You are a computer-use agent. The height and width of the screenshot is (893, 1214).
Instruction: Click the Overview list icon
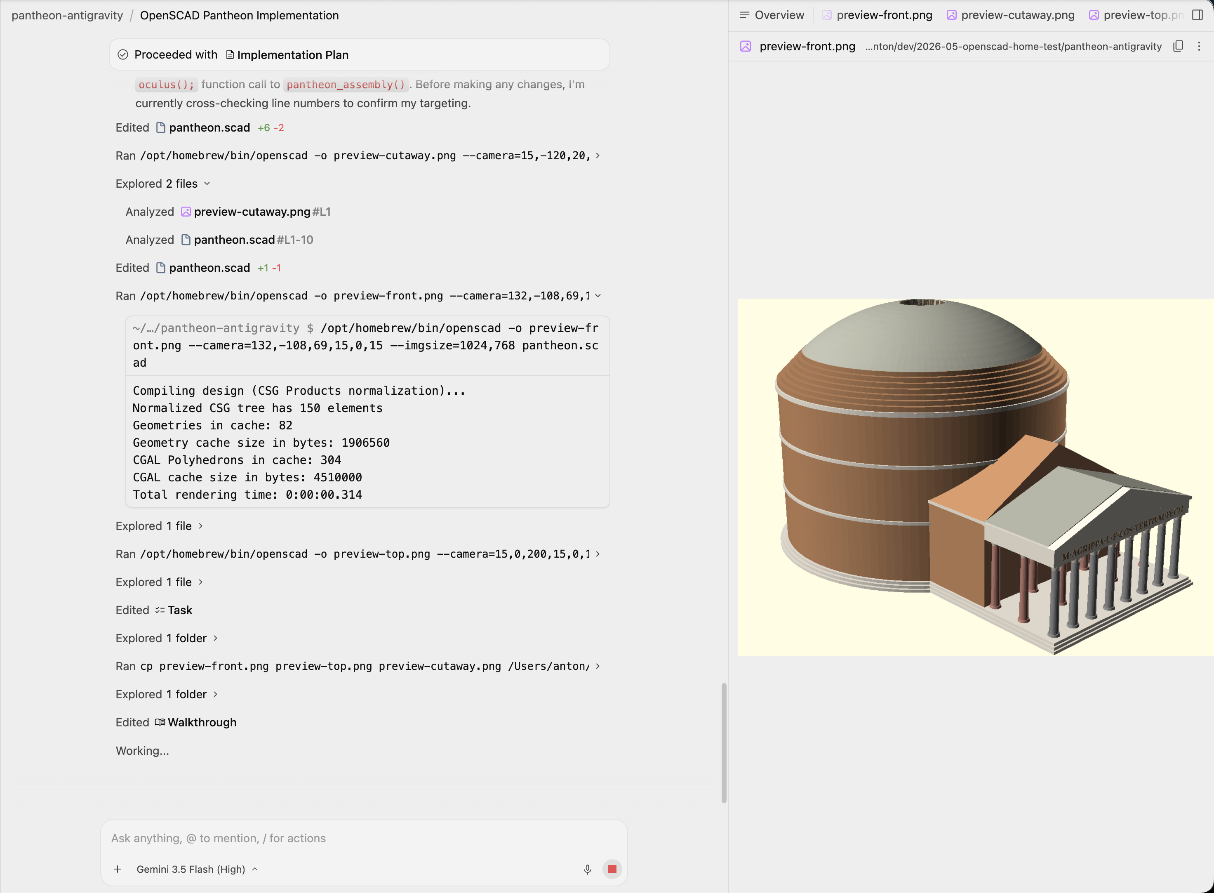pos(744,15)
